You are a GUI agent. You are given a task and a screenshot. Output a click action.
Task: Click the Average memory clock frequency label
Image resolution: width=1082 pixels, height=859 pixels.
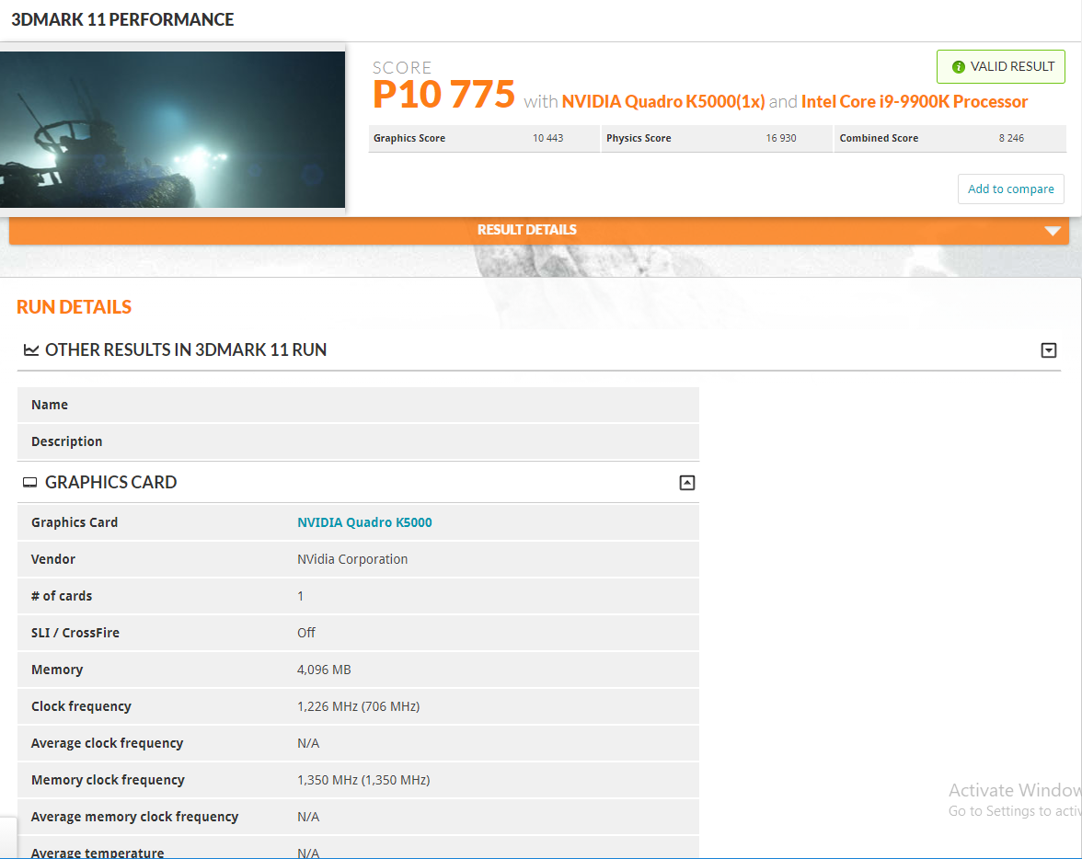pos(134,817)
